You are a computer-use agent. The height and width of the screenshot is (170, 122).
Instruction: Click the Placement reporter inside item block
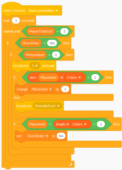click(48, 77)
